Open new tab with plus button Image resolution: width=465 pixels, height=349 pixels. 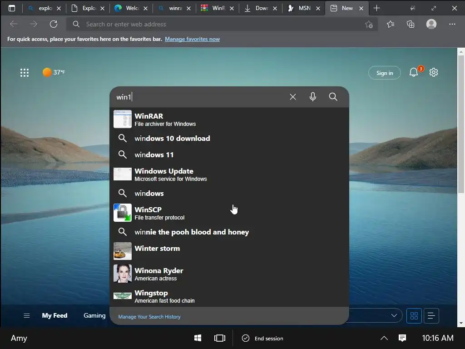point(376,8)
